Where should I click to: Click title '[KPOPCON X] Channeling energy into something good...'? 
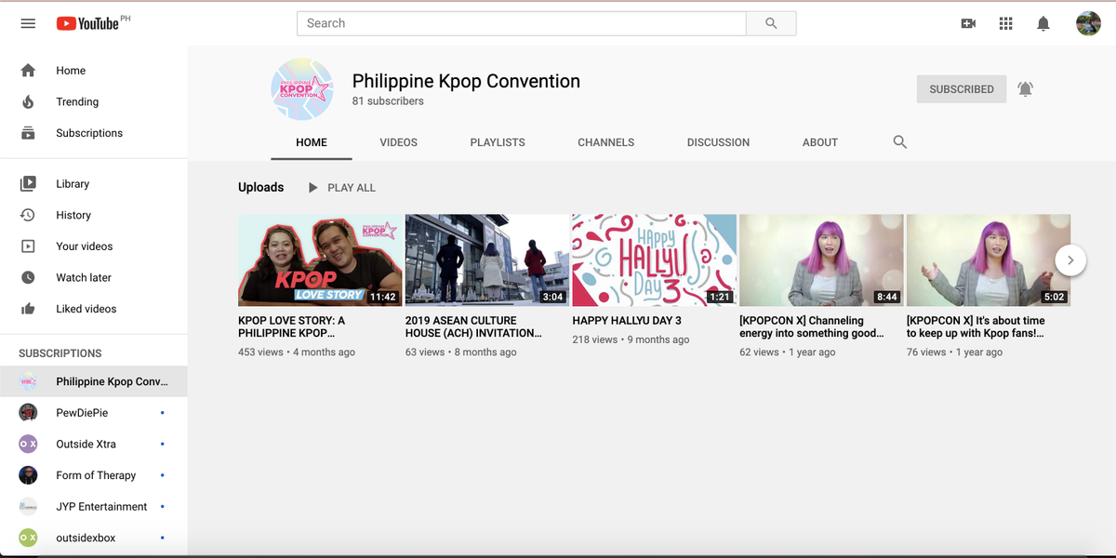click(x=812, y=326)
